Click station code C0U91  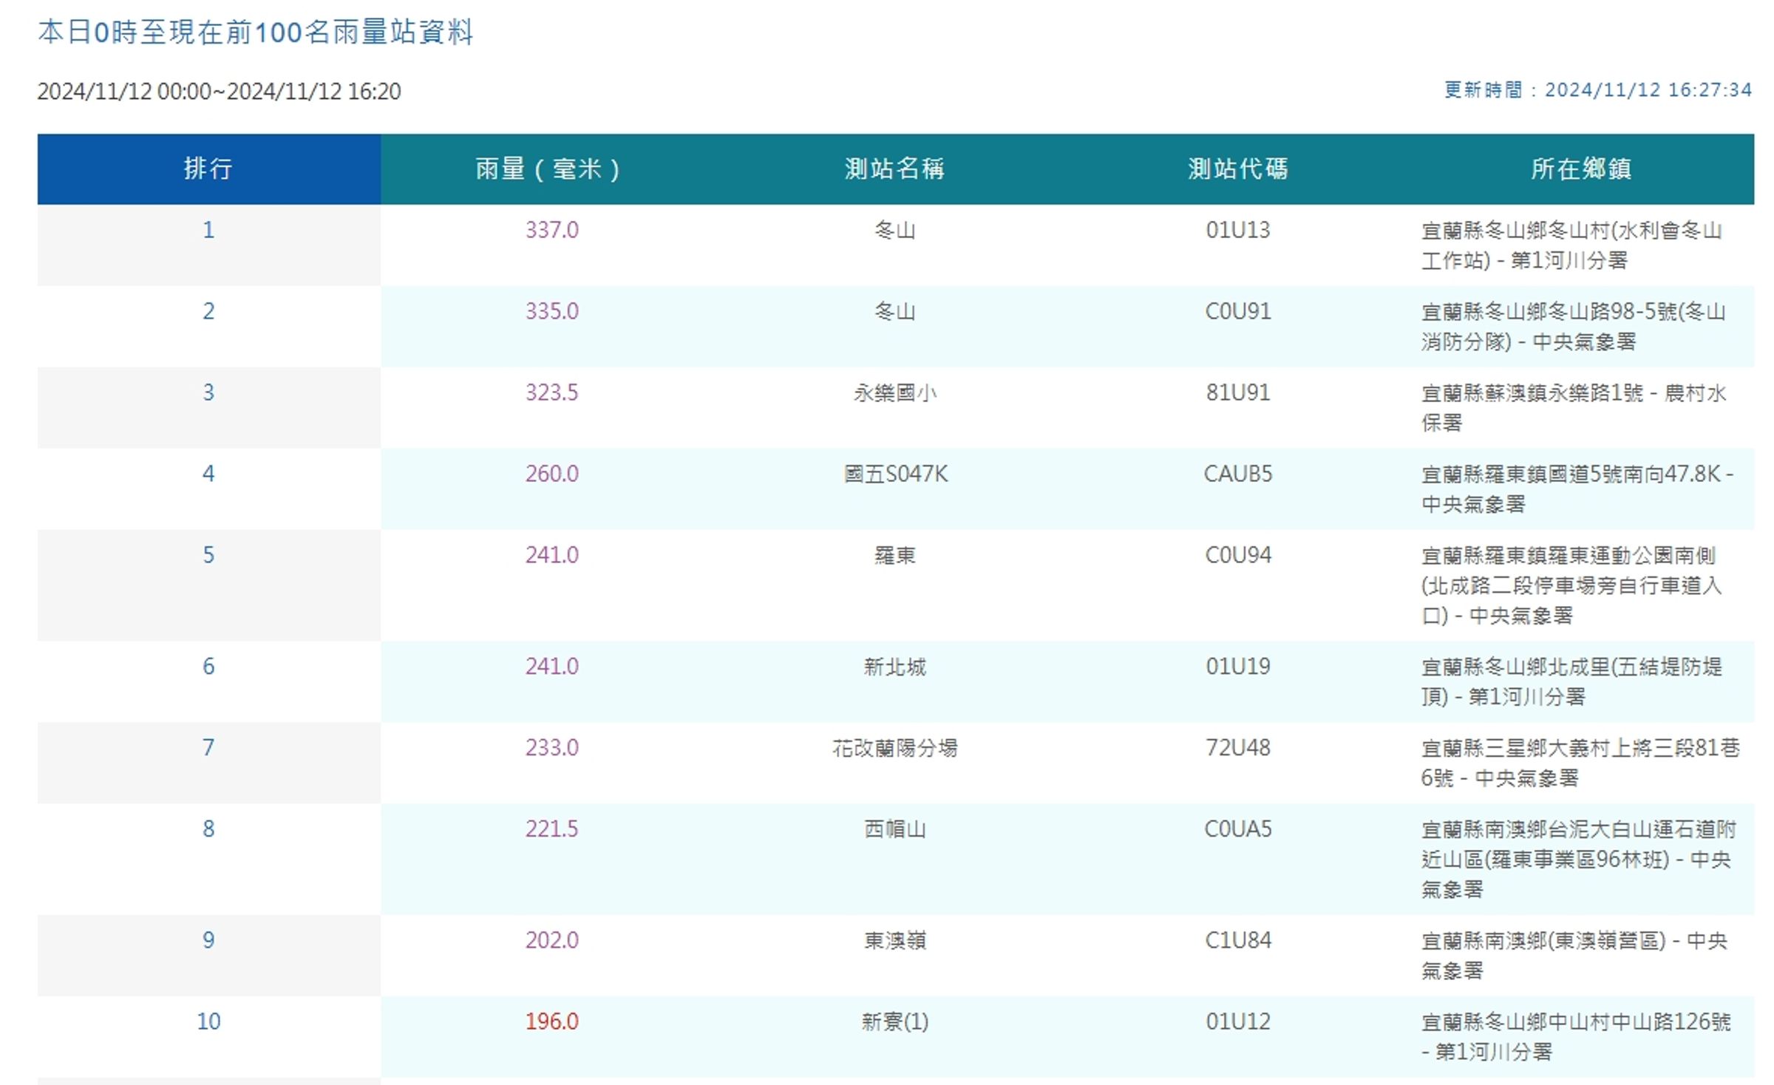point(1238,311)
